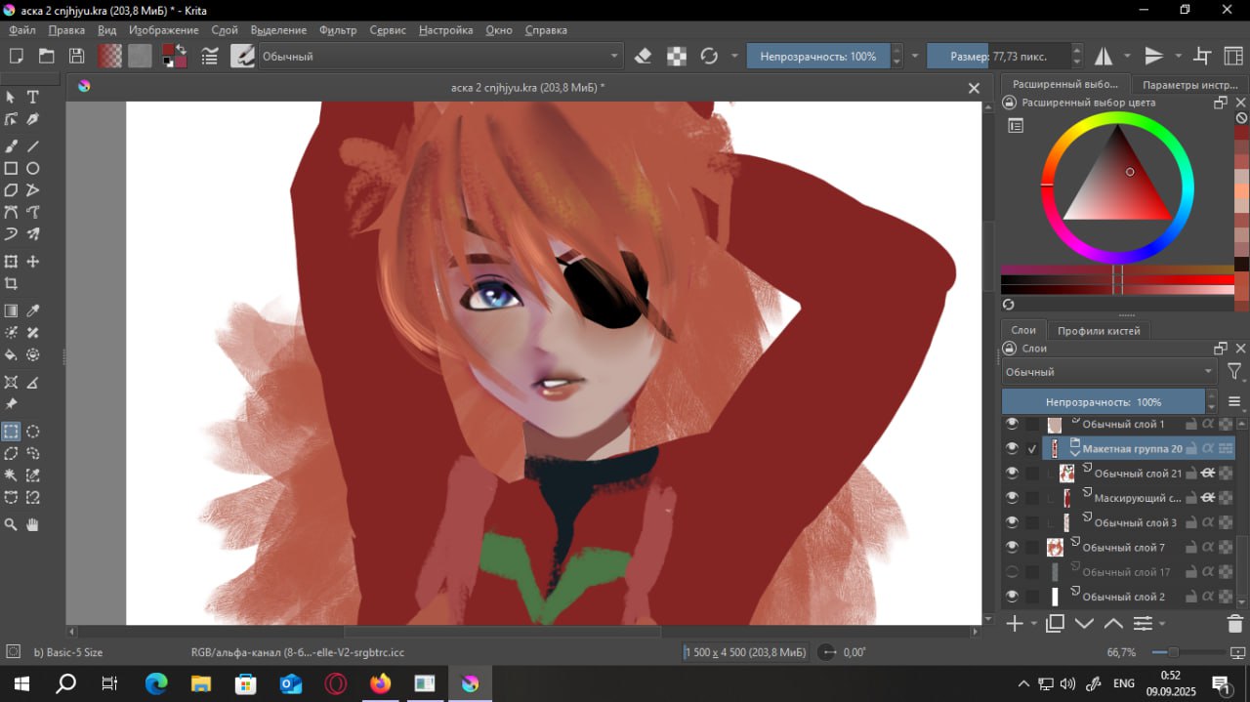
Task: Switch to Параметры инструмента tab
Action: tap(1190, 84)
